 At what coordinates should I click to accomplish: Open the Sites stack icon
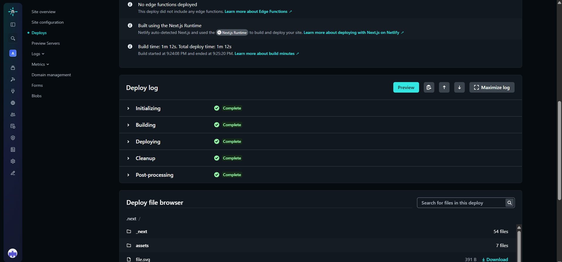pyautogui.click(x=13, y=68)
